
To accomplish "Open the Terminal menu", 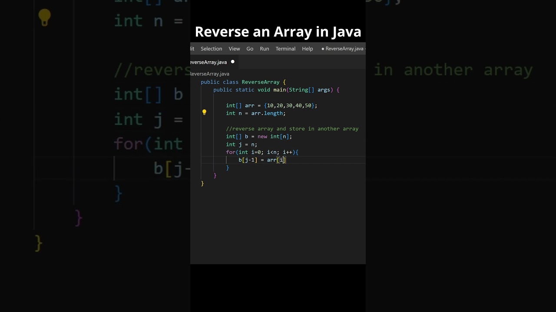I will [x=285, y=49].
